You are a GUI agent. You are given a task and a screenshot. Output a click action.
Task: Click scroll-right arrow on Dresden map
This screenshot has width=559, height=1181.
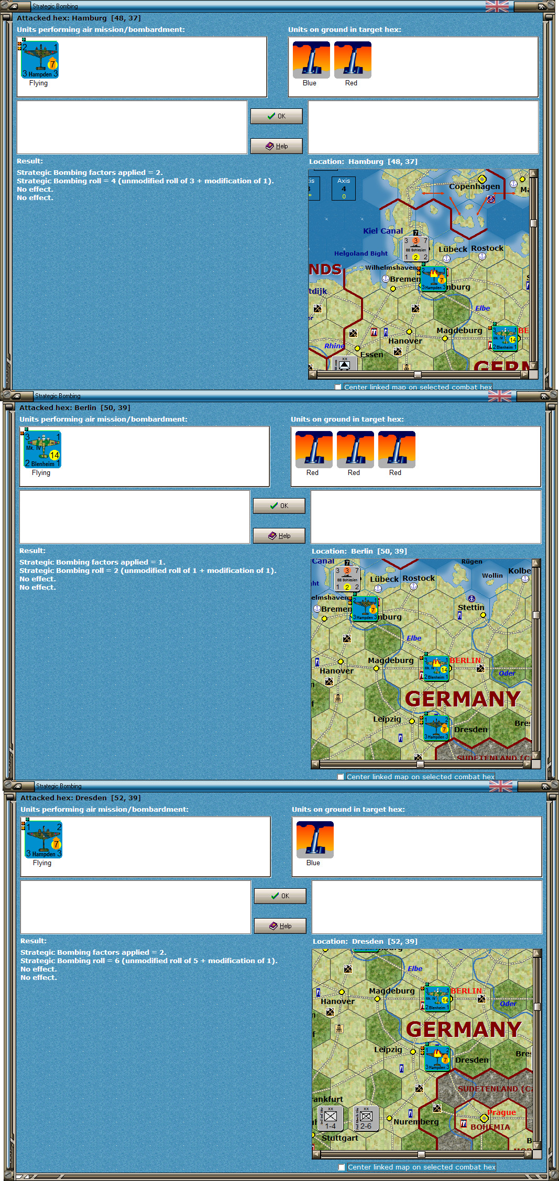point(529,1154)
